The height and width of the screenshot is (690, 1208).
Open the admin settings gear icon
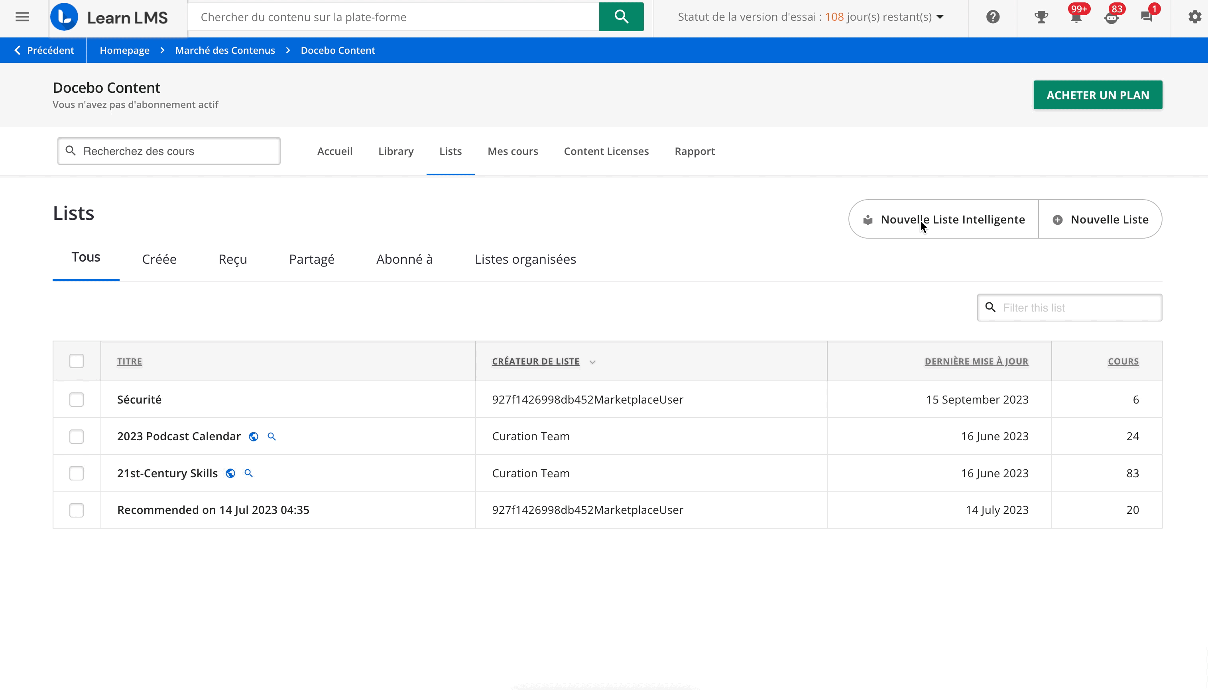tap(1195, 17)
